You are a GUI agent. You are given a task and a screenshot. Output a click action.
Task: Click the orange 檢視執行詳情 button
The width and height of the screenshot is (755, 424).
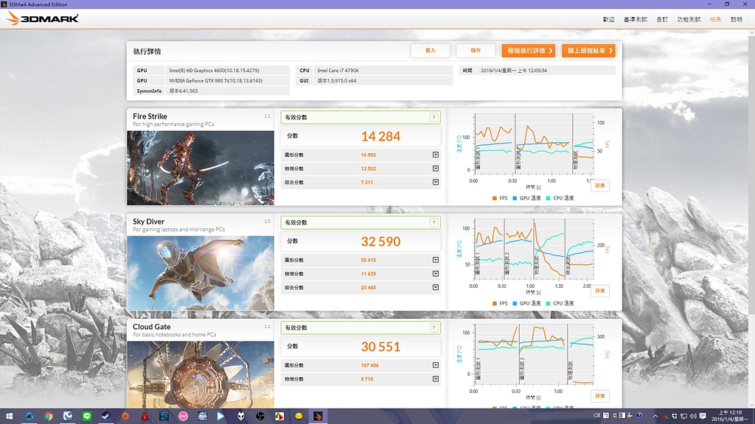528,51
